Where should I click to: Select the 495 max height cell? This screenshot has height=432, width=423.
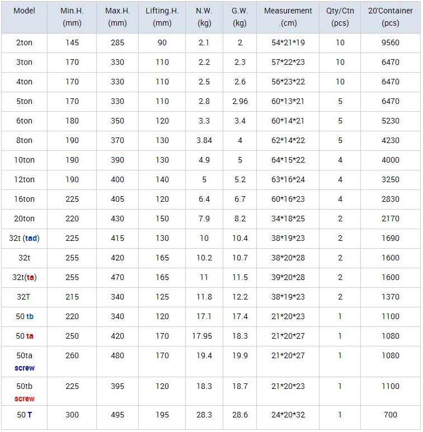pyautogui.click(x=117, y=415)
